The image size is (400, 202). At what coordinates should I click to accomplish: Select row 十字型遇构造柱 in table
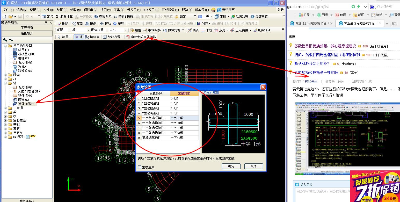[168, 123]
